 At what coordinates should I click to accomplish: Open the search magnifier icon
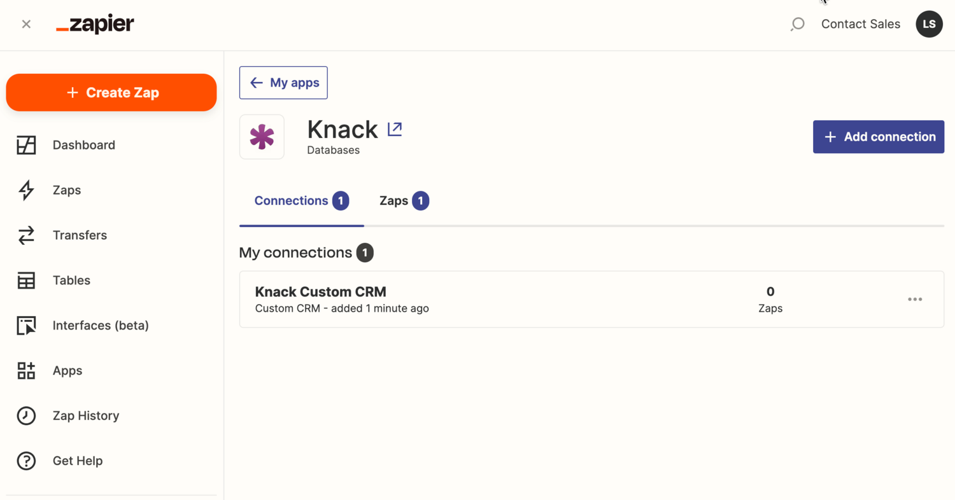pyautogui.click(x=797, y=24)
